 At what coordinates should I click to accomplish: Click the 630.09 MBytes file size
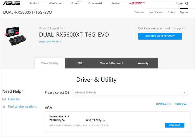(x=96, y=120)
